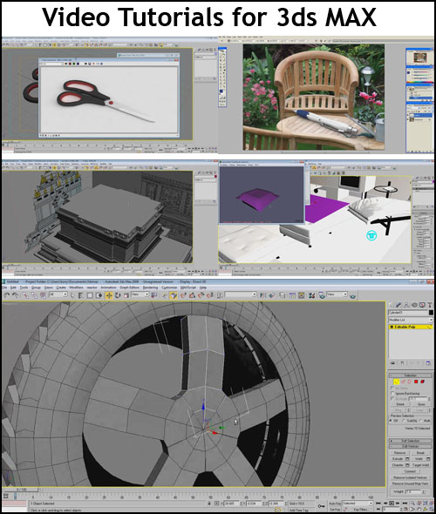Click Remove Isolated Vertices button

(x=411, y=477)
